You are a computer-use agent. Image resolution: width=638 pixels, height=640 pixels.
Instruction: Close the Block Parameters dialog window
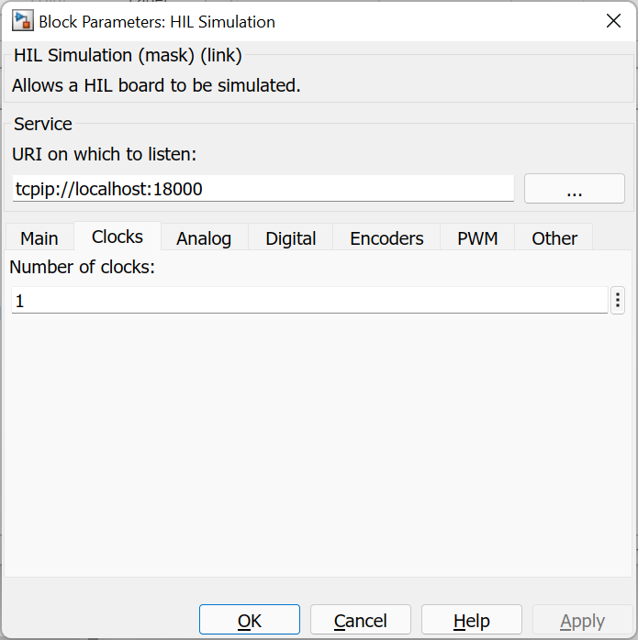(x=612, y=21)
